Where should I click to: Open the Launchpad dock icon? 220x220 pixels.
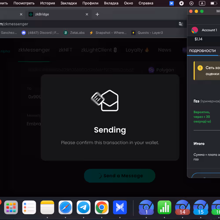(11, 207)
